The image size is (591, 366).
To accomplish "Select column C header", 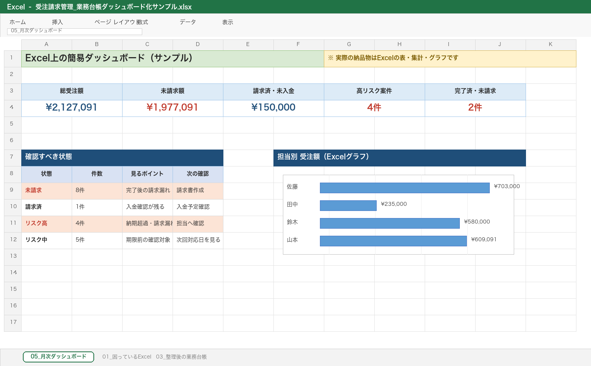I will click(147, 44).
